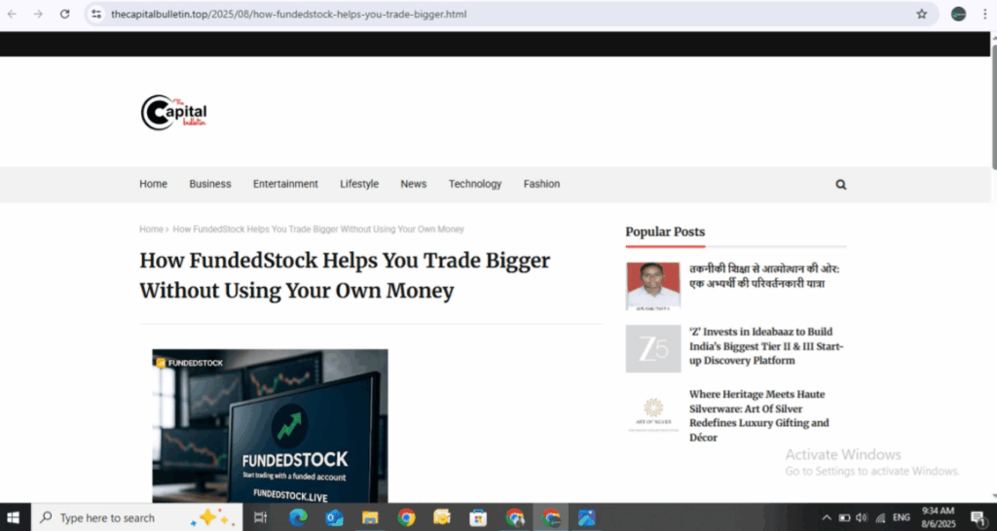Open Task View on the taskbar
Image resolution: width=997 pixels, height=531 pixels.
coord(260,517)
